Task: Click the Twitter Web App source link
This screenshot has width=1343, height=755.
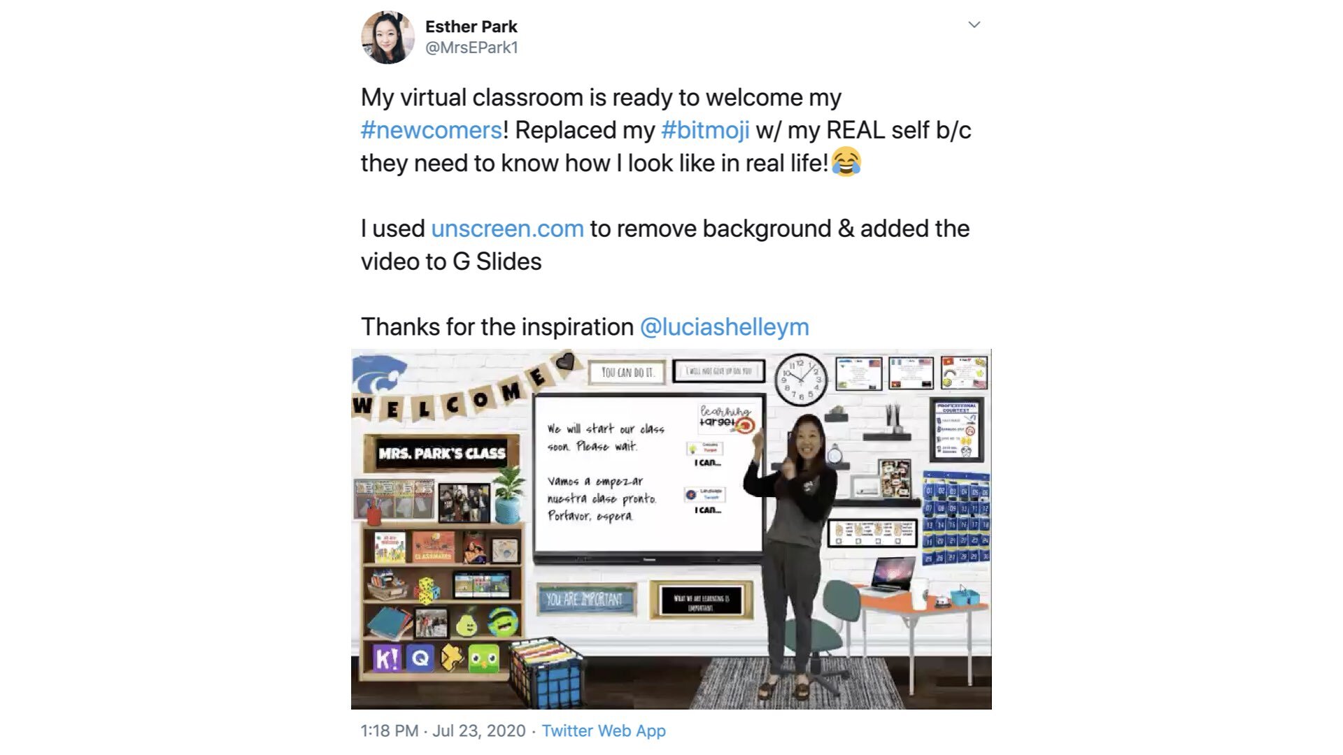Action: (x=604, y=731)
